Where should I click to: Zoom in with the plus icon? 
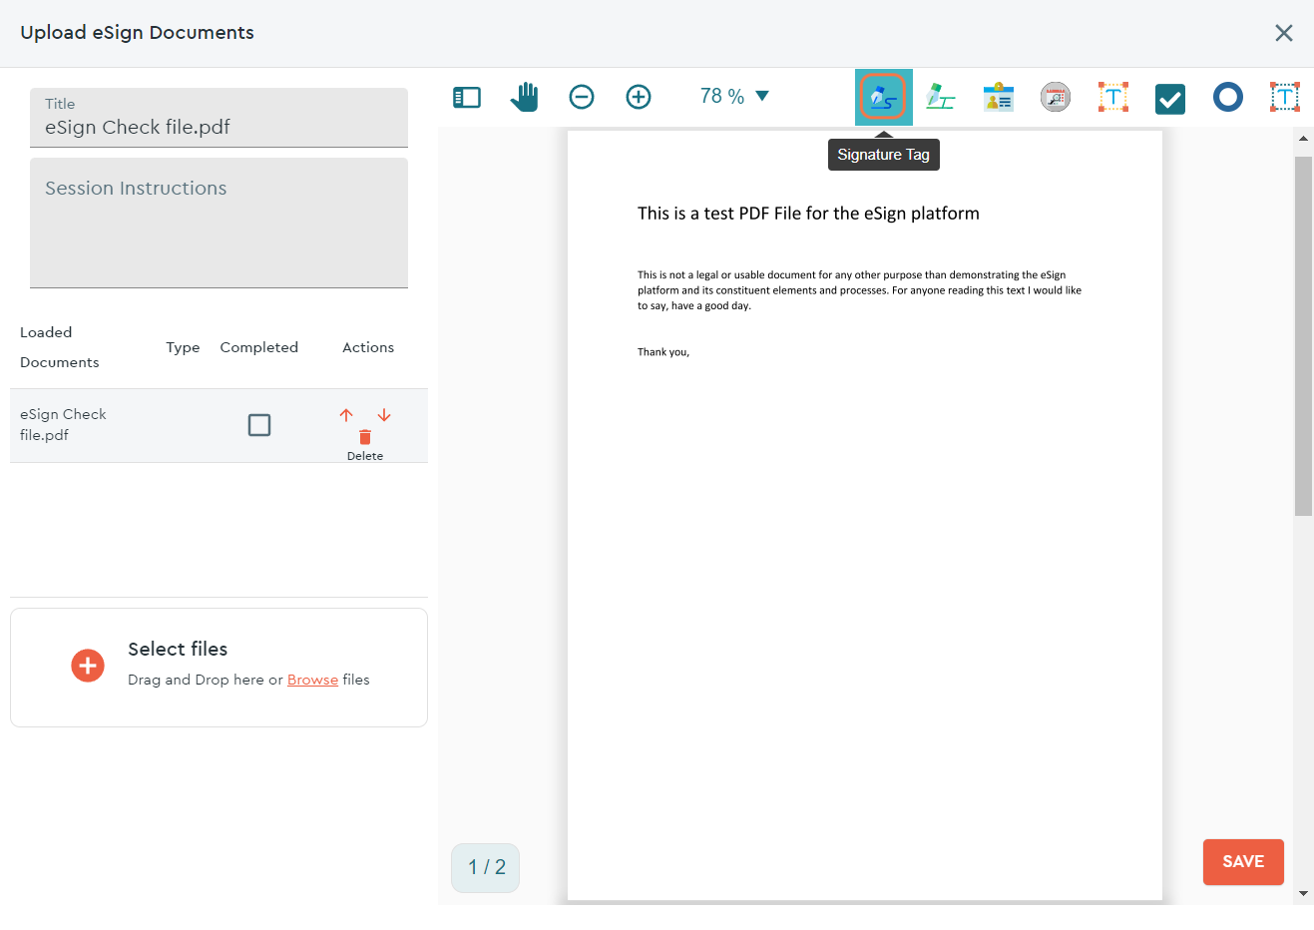click(639, 97)
